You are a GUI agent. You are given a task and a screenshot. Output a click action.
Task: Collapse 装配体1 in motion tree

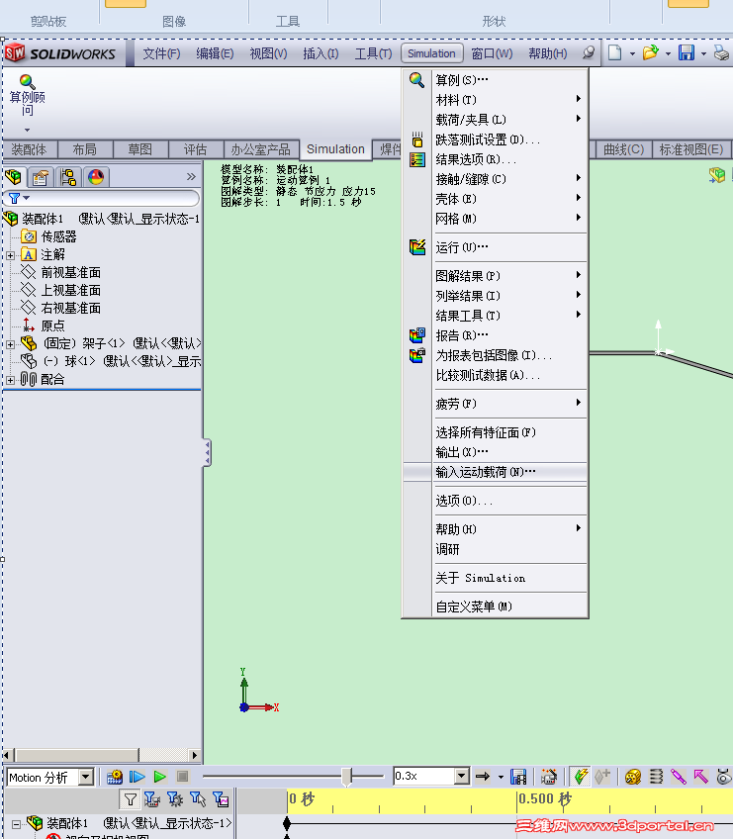coord(17,823)
